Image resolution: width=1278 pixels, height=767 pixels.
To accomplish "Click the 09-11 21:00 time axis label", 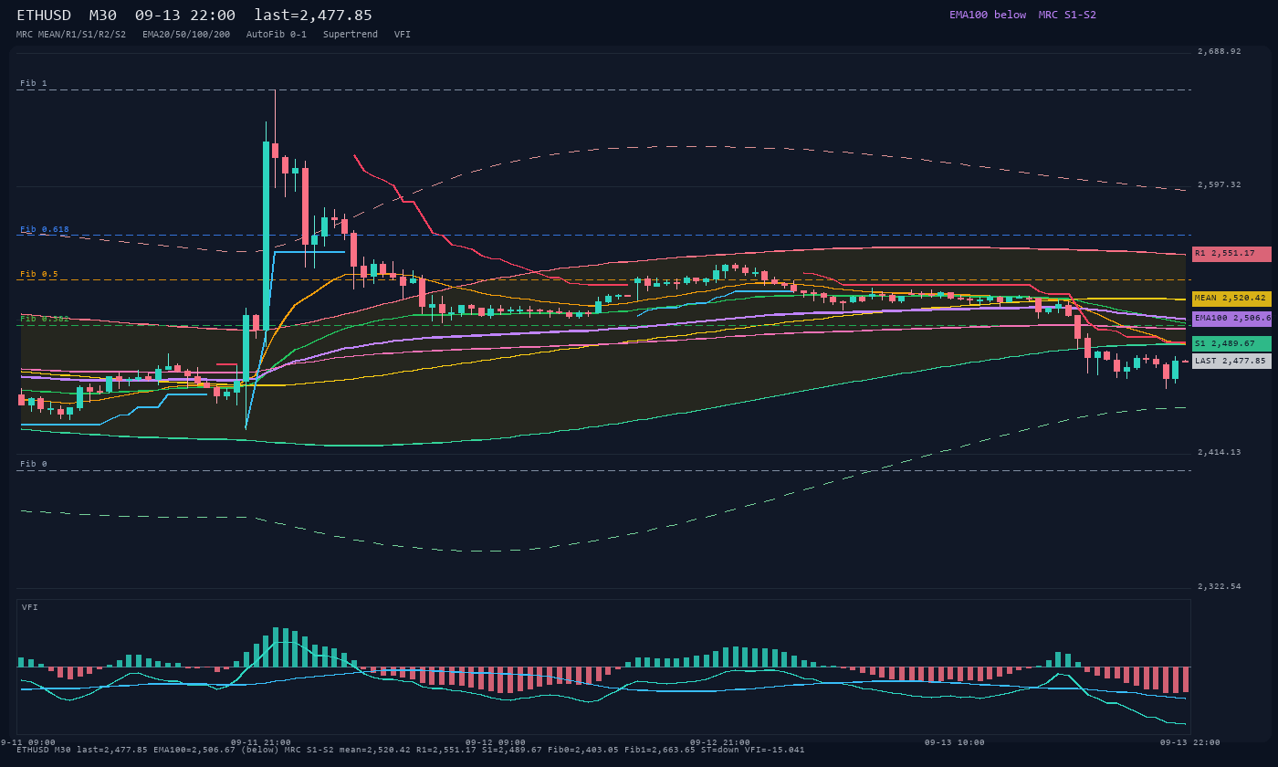I will pos(261,742).
